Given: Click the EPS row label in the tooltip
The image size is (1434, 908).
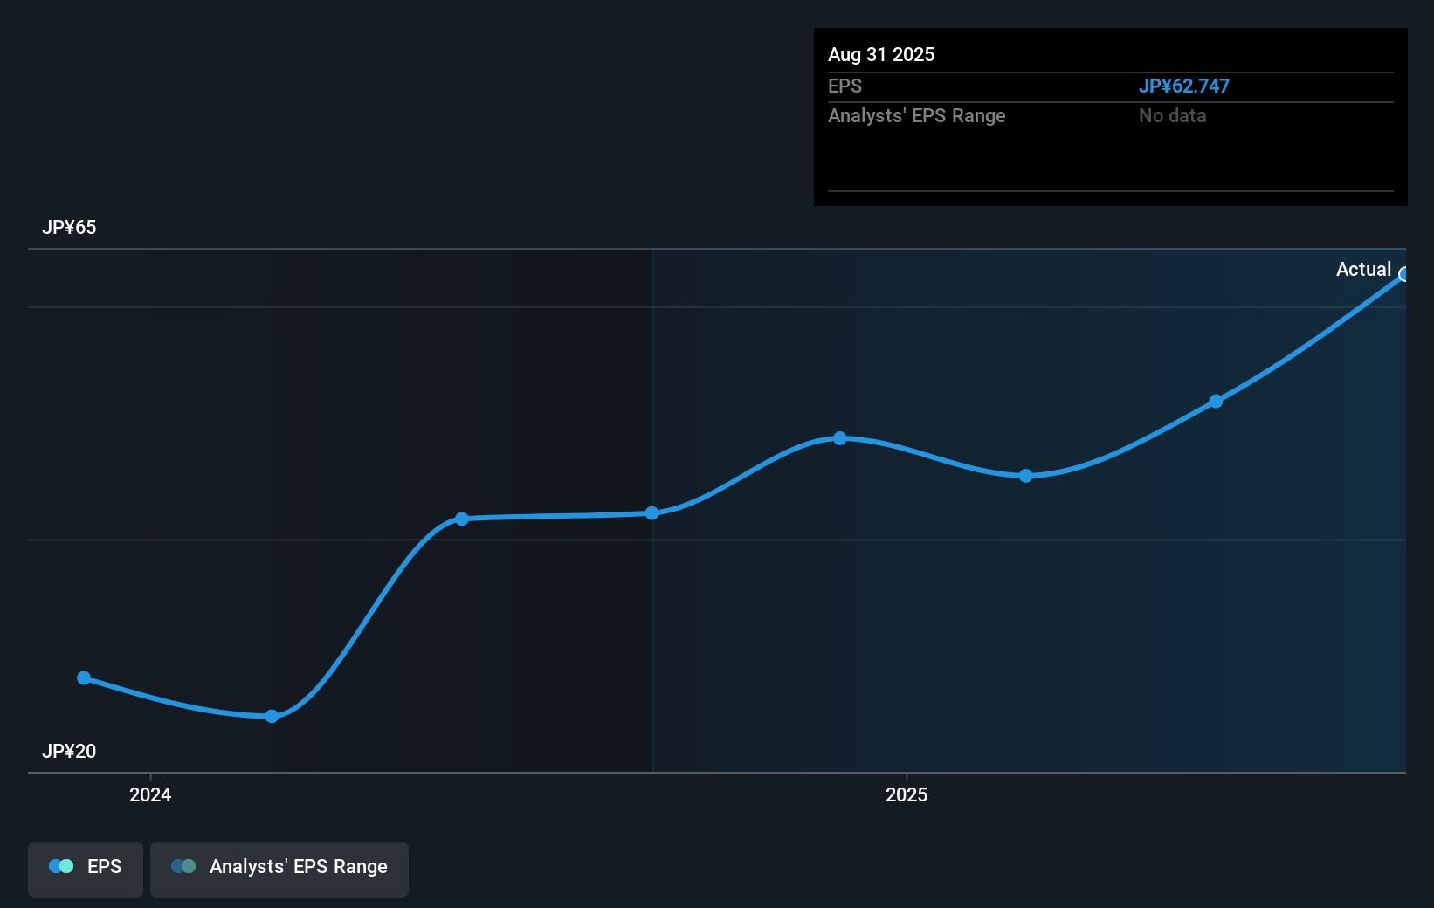Looking at the screenshot, I should click(845, 86).
